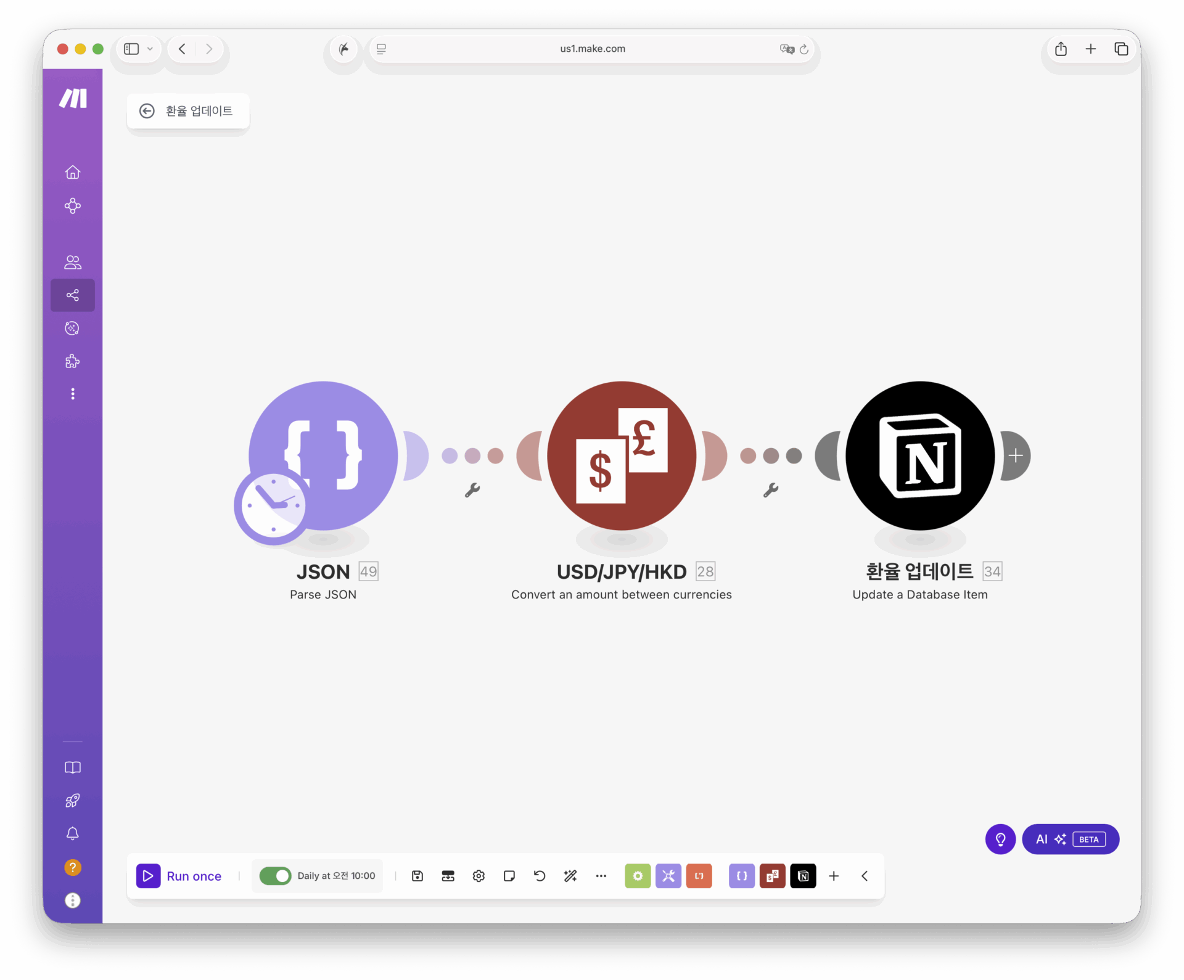Click the extension icon left of address bar

click(x=344, y=49)
